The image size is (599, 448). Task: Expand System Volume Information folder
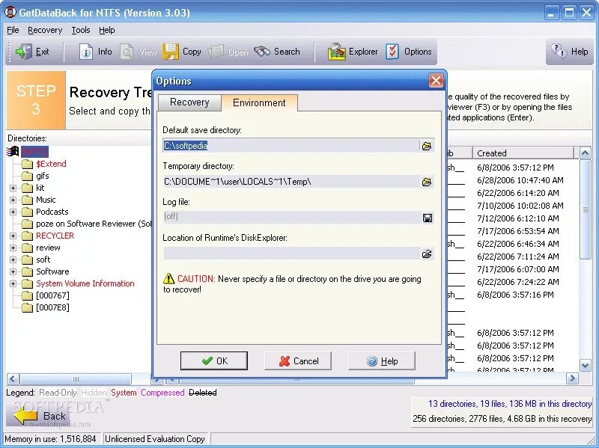(x=13, y=284)
